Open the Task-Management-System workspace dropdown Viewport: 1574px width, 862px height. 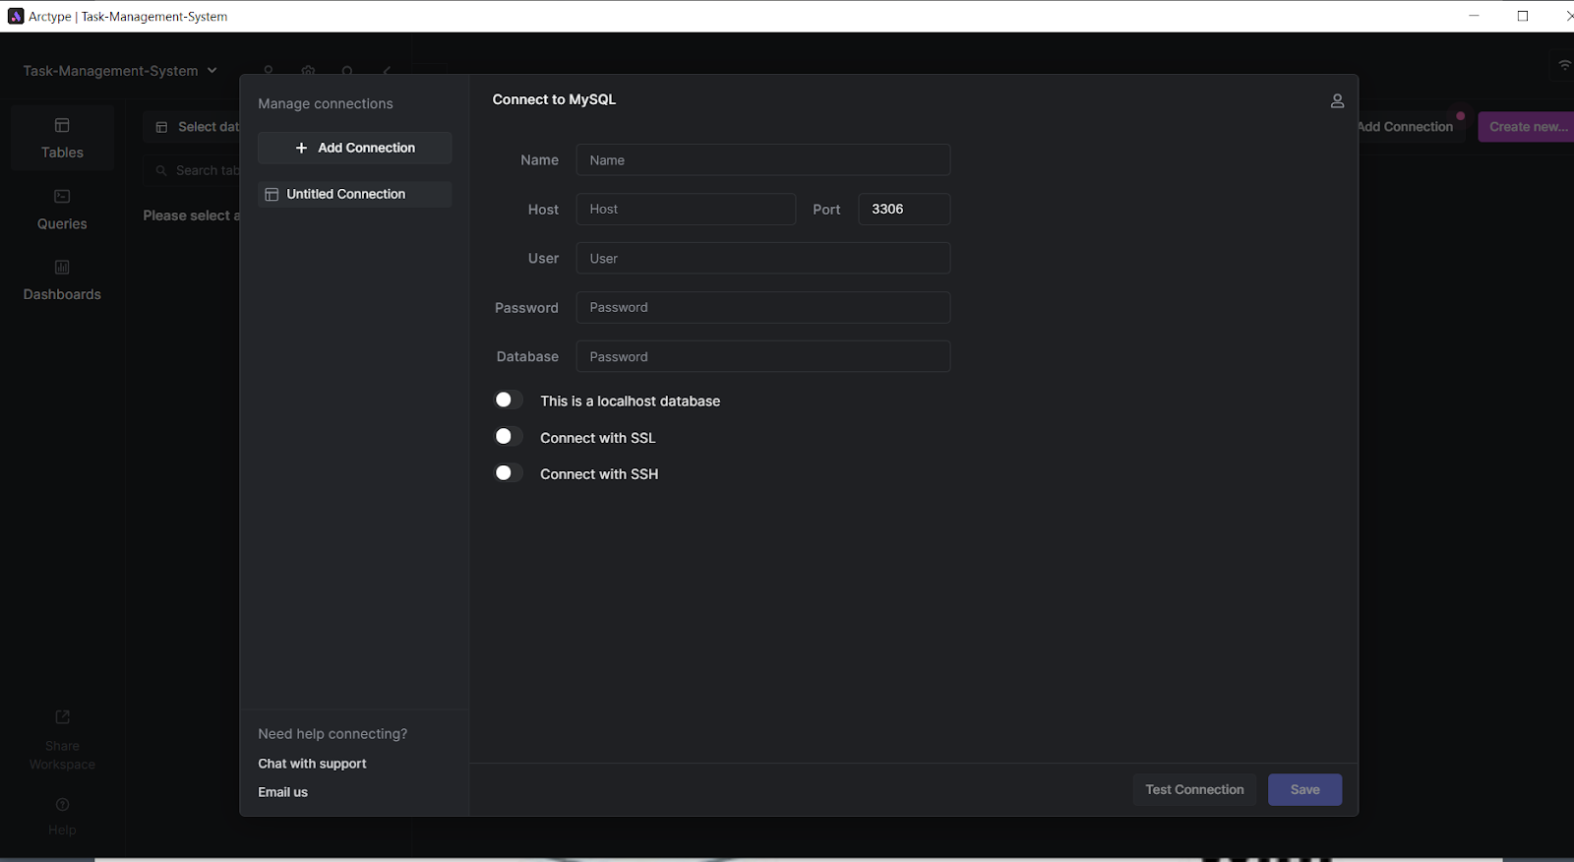click(x=120, y=71)
